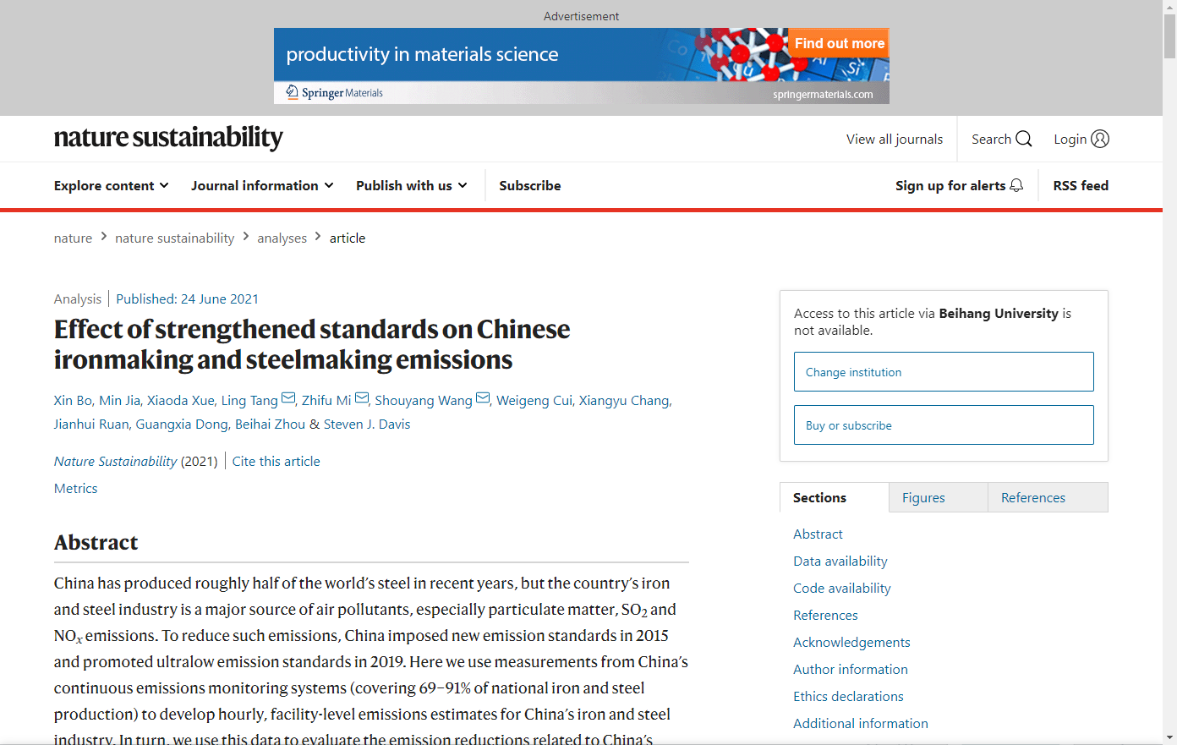Click the Login user profile icon
Screen dimensions: 1177x745
click(x=1100, y=139)
